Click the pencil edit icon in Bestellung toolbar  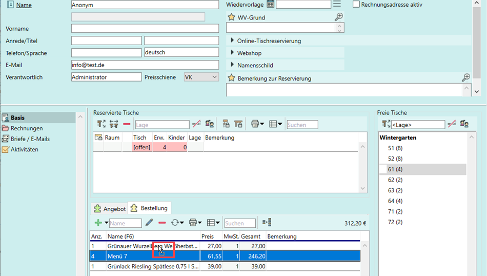[x=149, y=223]
